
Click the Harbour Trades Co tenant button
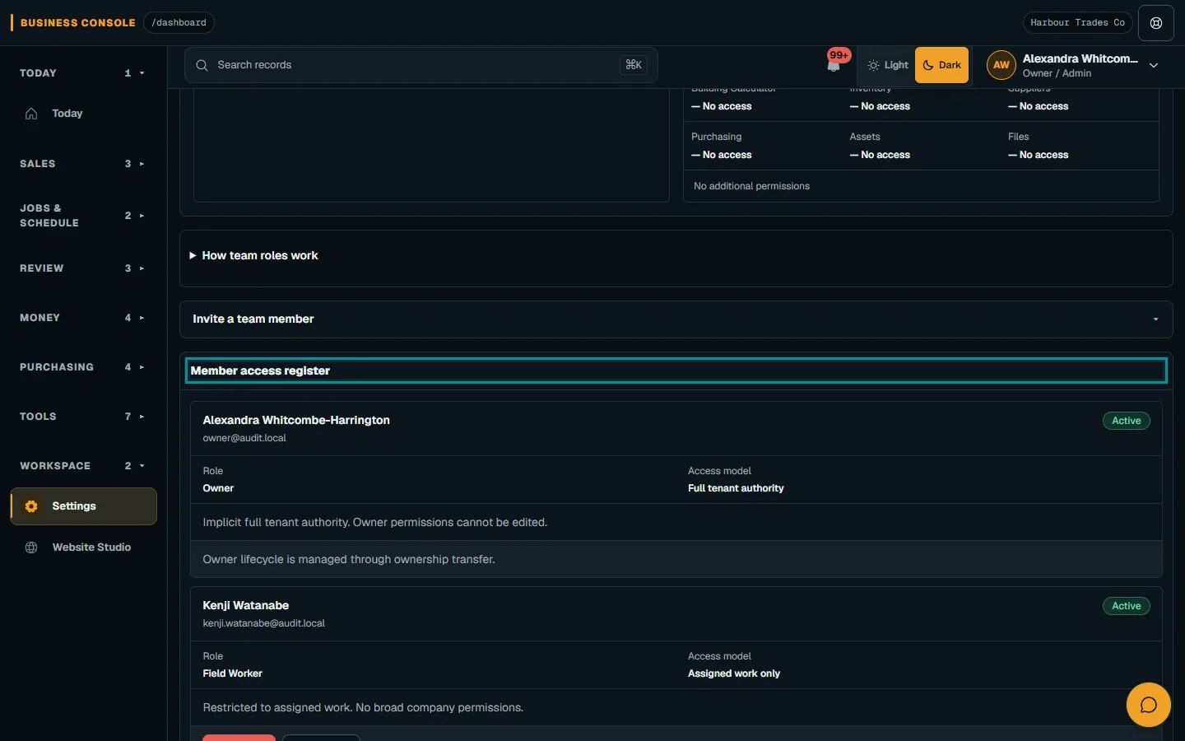1077,23
